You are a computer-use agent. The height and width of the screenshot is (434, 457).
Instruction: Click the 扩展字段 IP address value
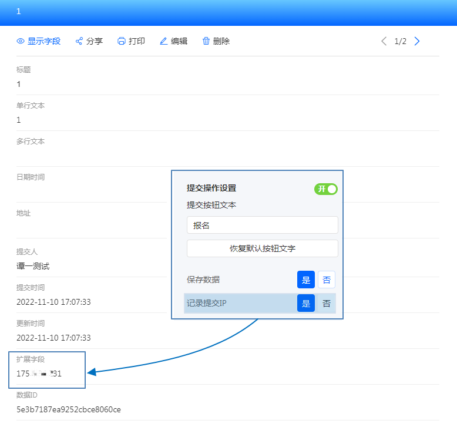coord(39,374)
